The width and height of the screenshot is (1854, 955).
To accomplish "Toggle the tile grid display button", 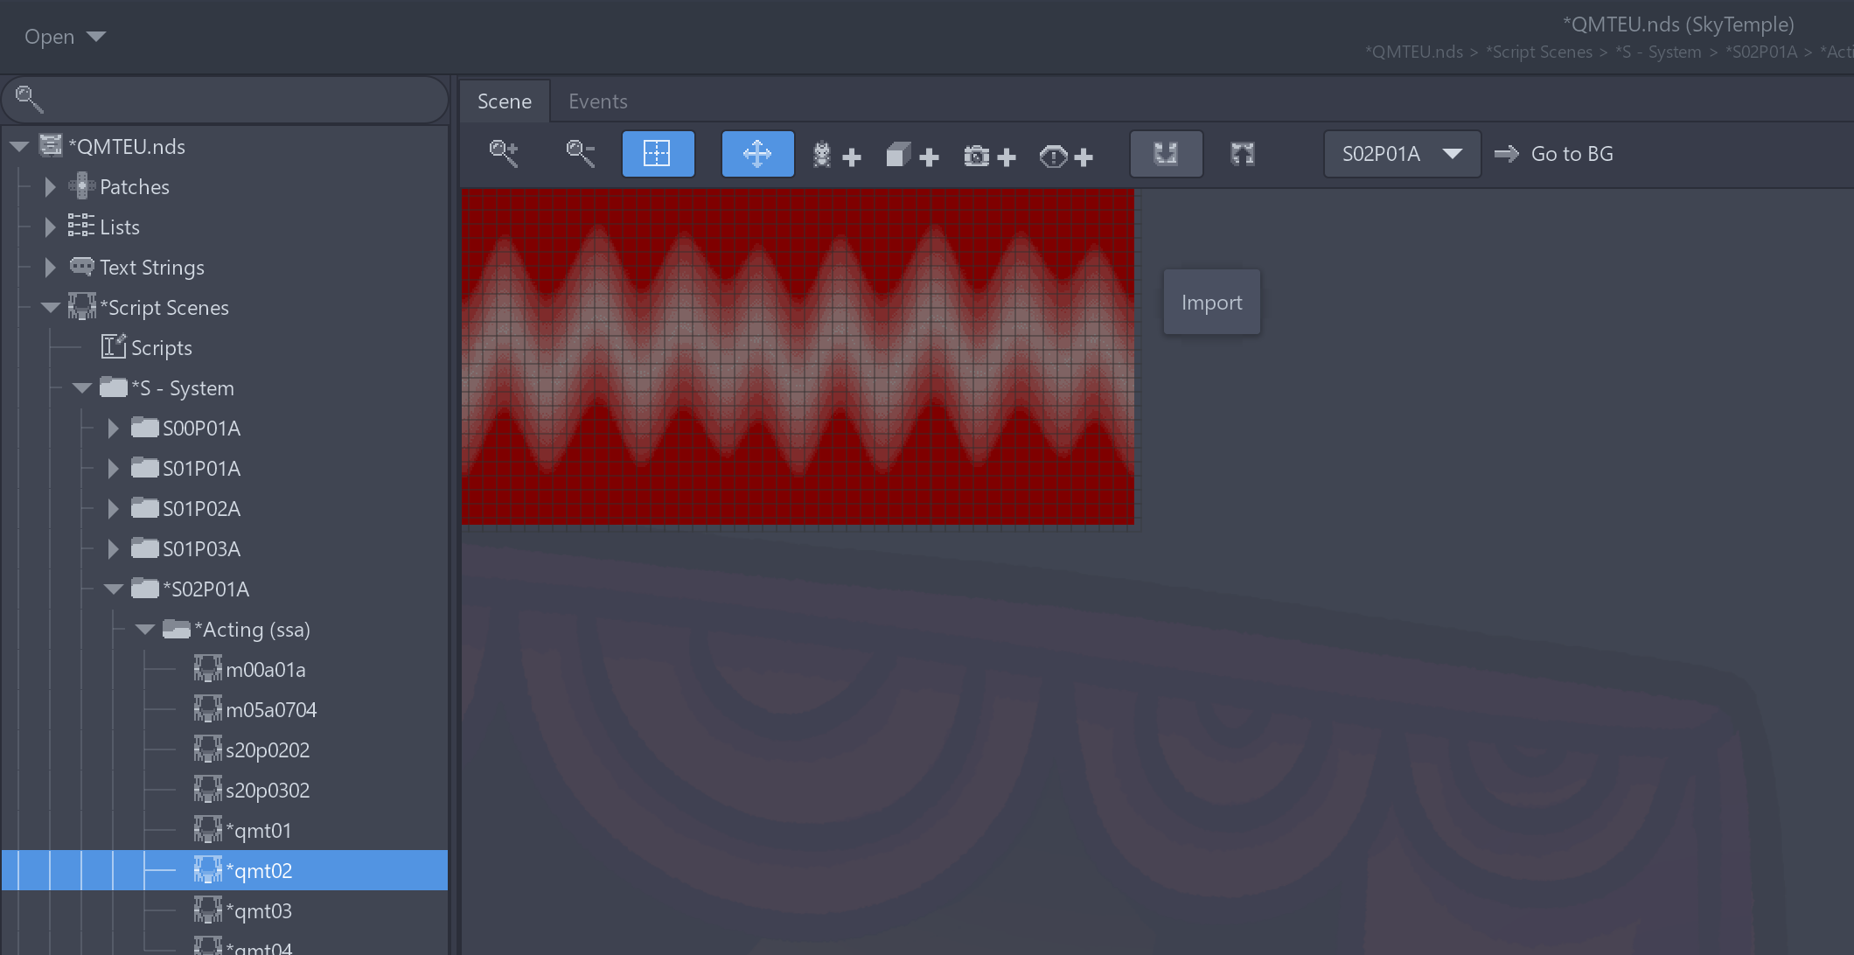I will pyautogui.click(x=658, y=154).
